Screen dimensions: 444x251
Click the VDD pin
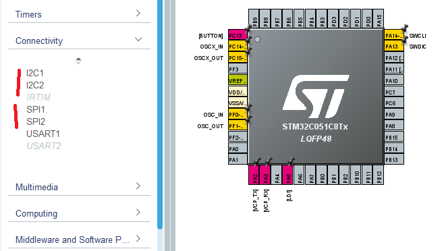tap(238, 92)
